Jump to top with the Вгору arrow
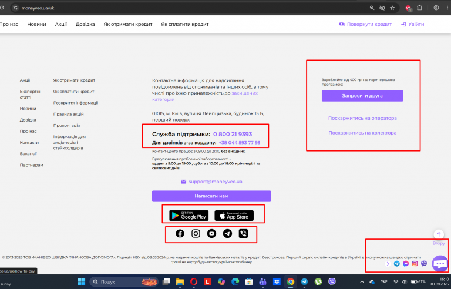The image size is (451, 289). coord(439,234)
